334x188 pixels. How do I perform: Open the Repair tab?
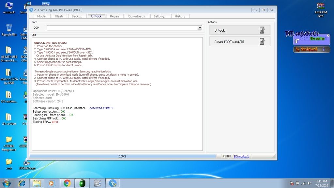(x=114, y=16)
